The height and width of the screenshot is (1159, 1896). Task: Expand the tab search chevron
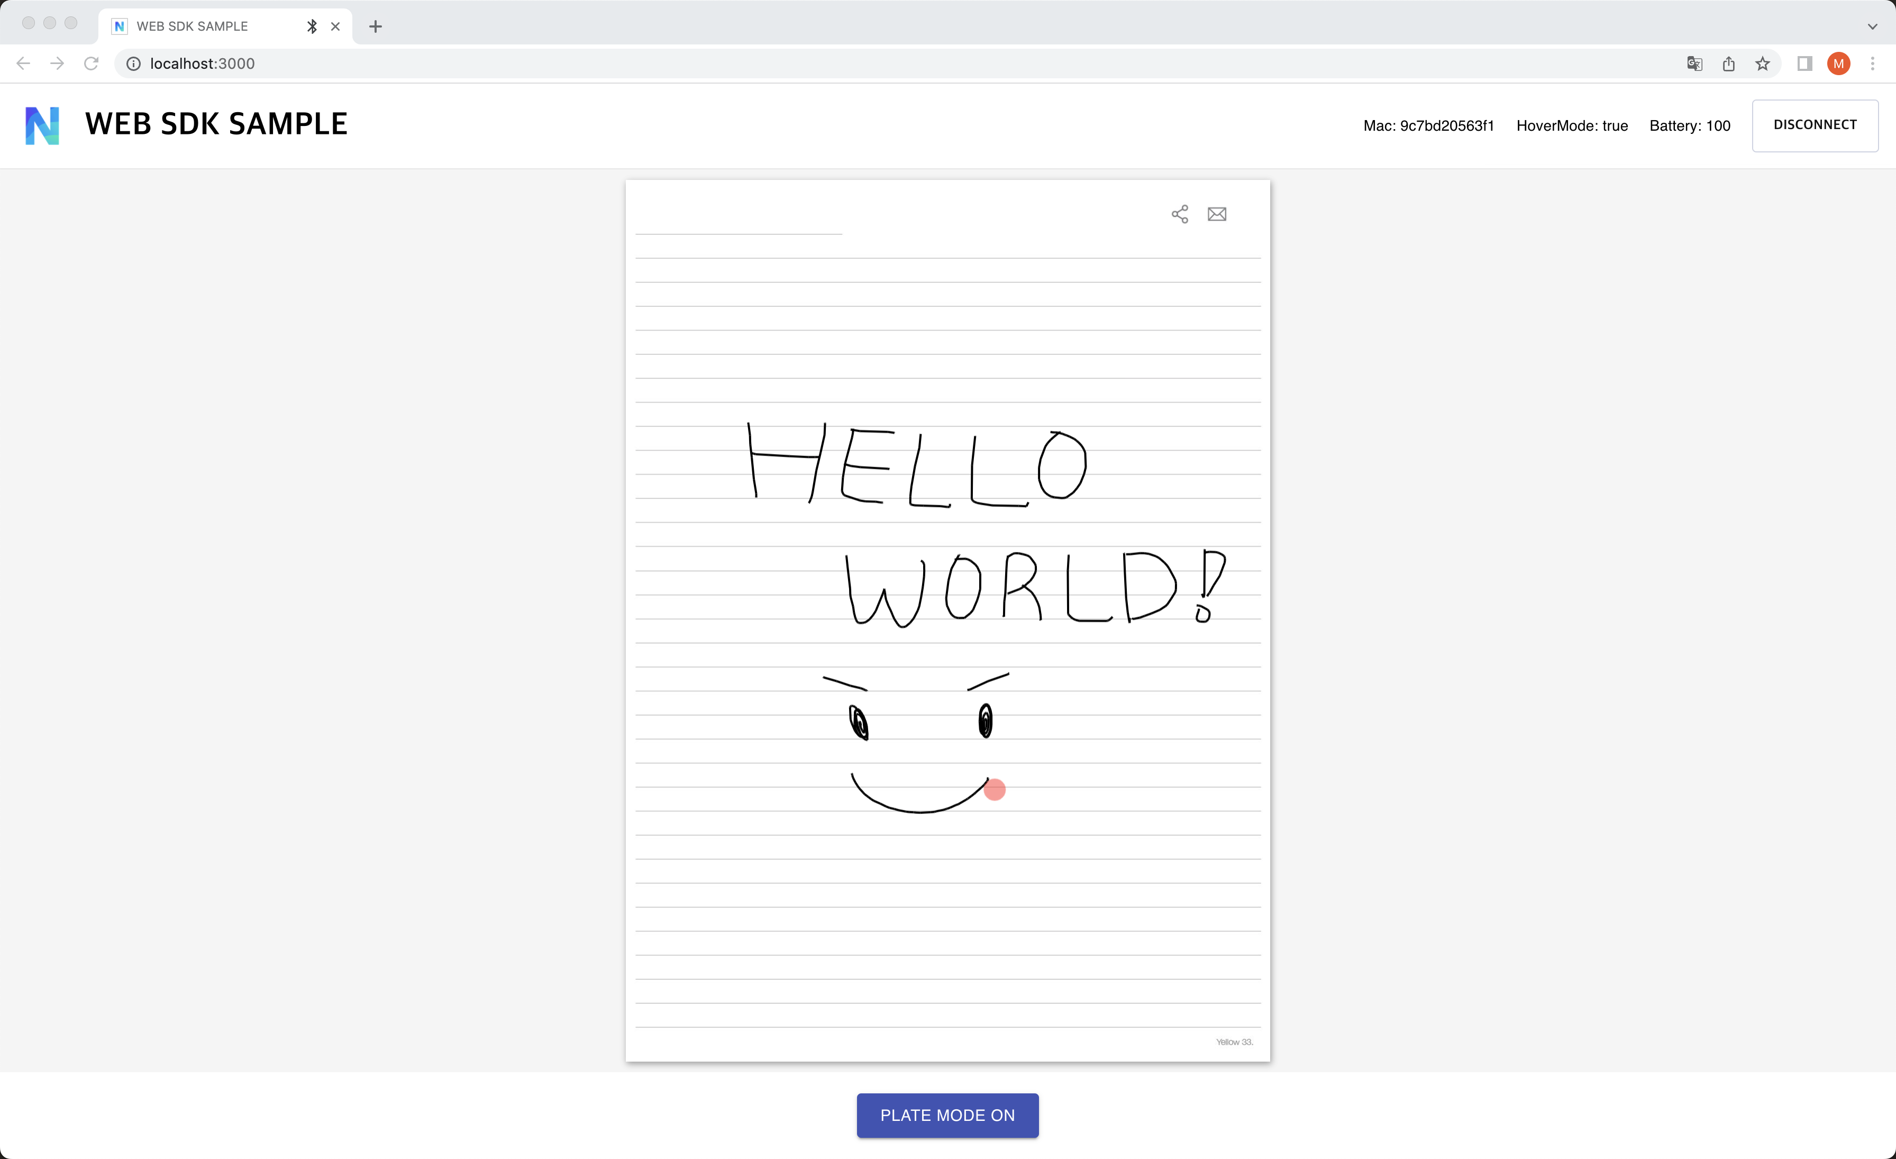click(x=1872, y=26)
